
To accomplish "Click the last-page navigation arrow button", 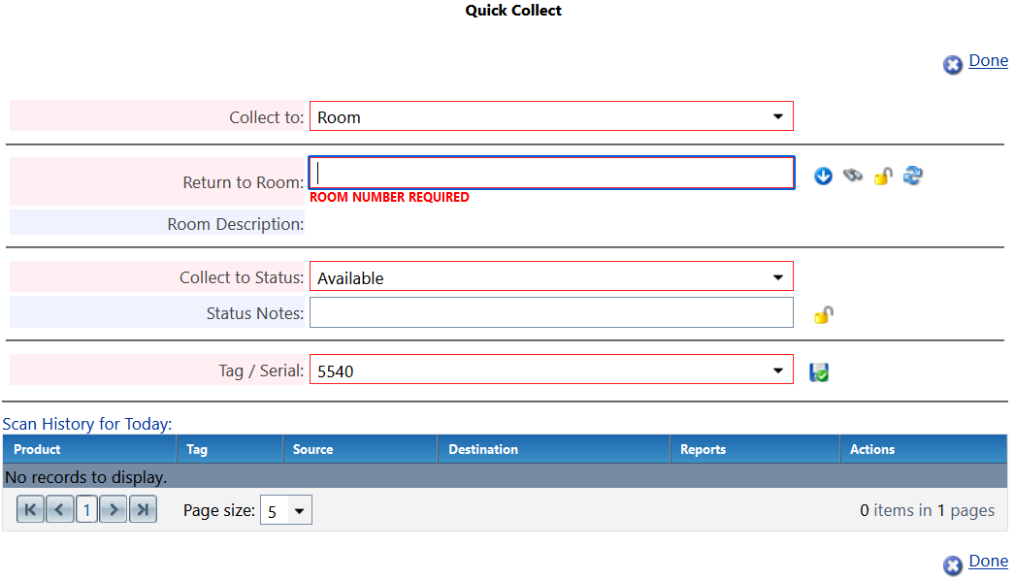I will (x=143, y=508).
